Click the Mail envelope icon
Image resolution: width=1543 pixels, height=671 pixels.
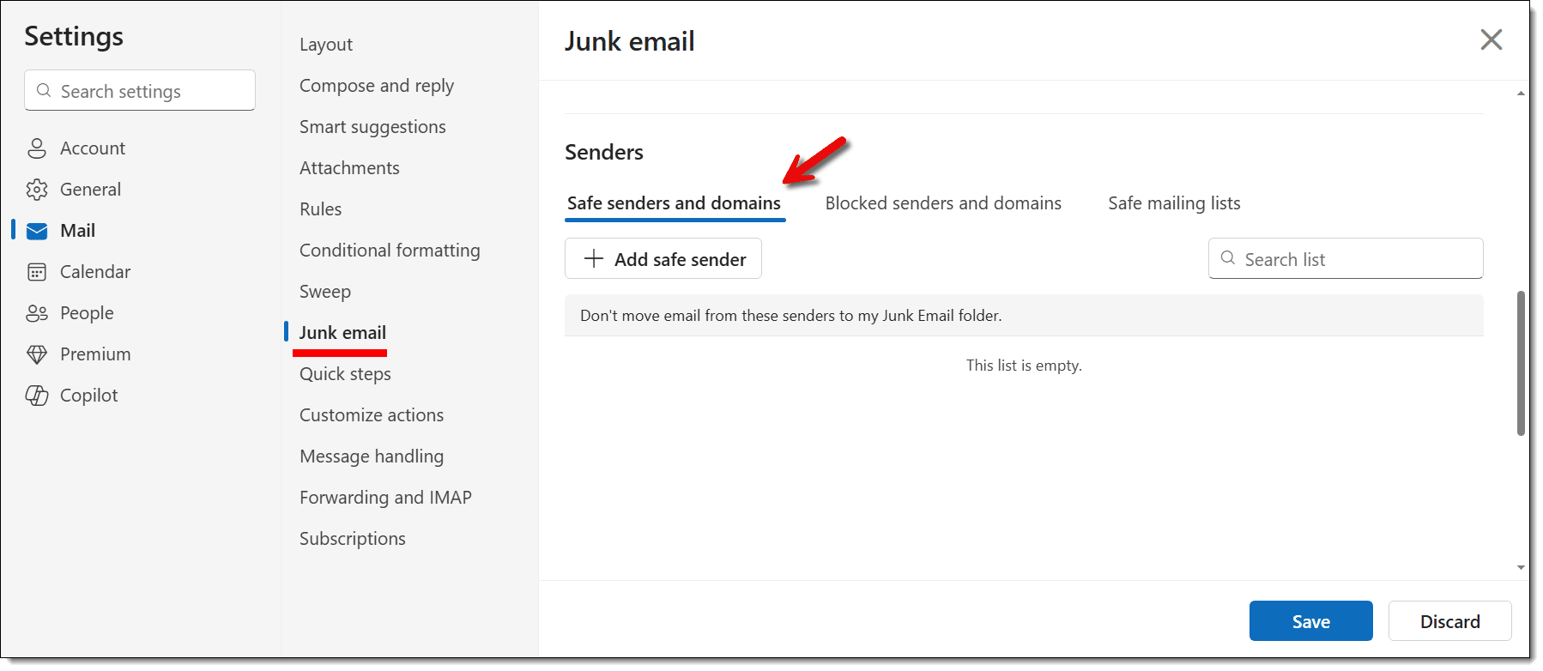[x=37, y=231]
